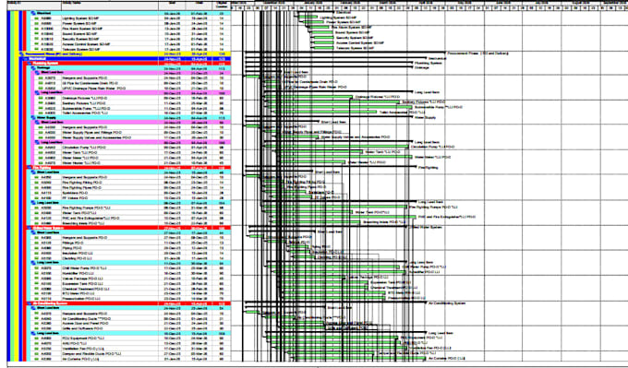The width and height of the screenshot is (628, 368).
Task: Click the activity icon of Circulation Pump row
Action: (41, 148)
